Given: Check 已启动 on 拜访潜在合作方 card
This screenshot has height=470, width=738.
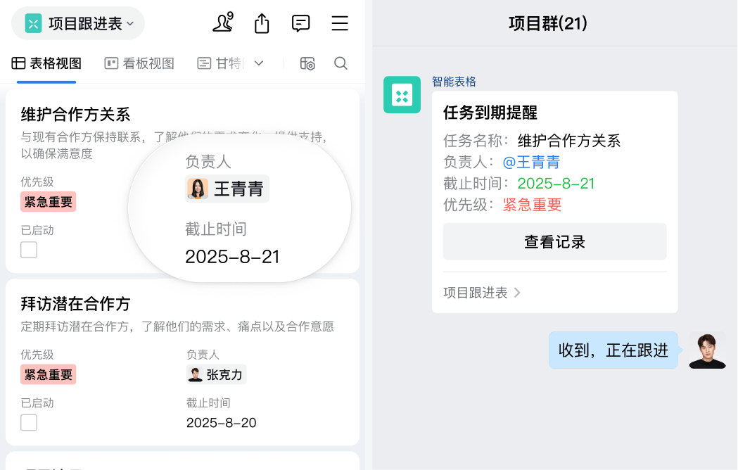Looking at the screenshot, I should [29, 422].
